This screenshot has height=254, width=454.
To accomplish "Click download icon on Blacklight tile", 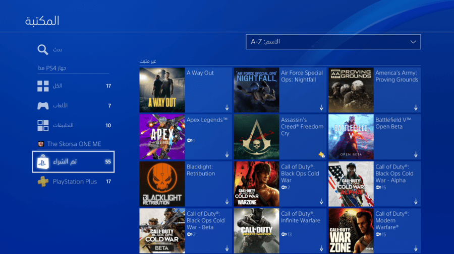I will [x=227, y=202].
